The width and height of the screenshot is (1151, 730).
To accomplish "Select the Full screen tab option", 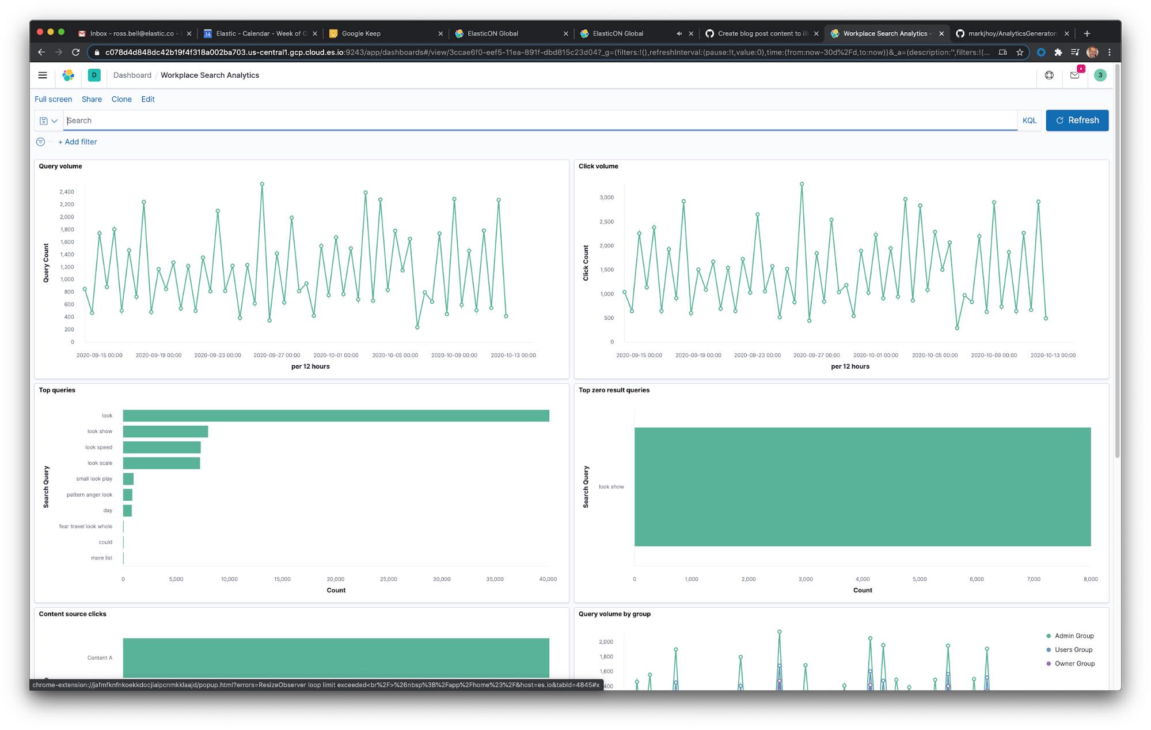I will pyautogui.click(x=52, y=98).
